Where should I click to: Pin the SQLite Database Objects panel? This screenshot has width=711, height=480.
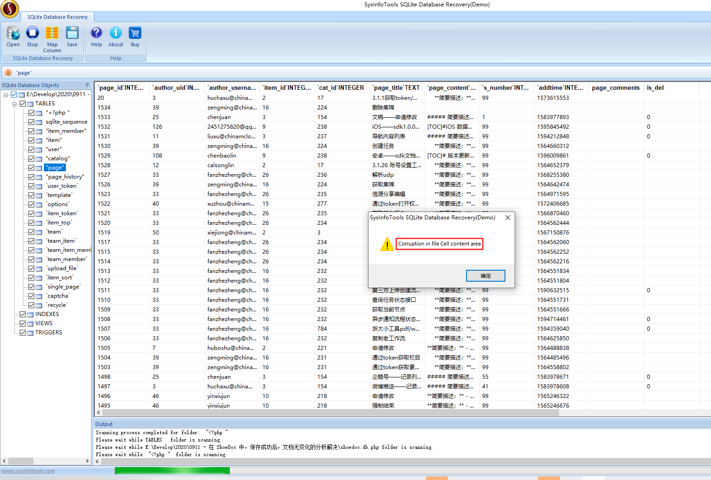tap(87, 85)
